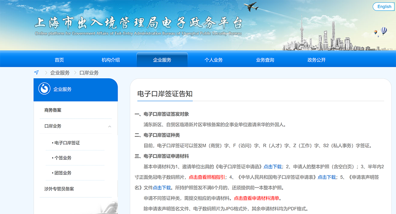This screenshot has height=214, width=396.
Task: Open 团签业务 sidebar submenu item
Action: (x=63, y=173)
